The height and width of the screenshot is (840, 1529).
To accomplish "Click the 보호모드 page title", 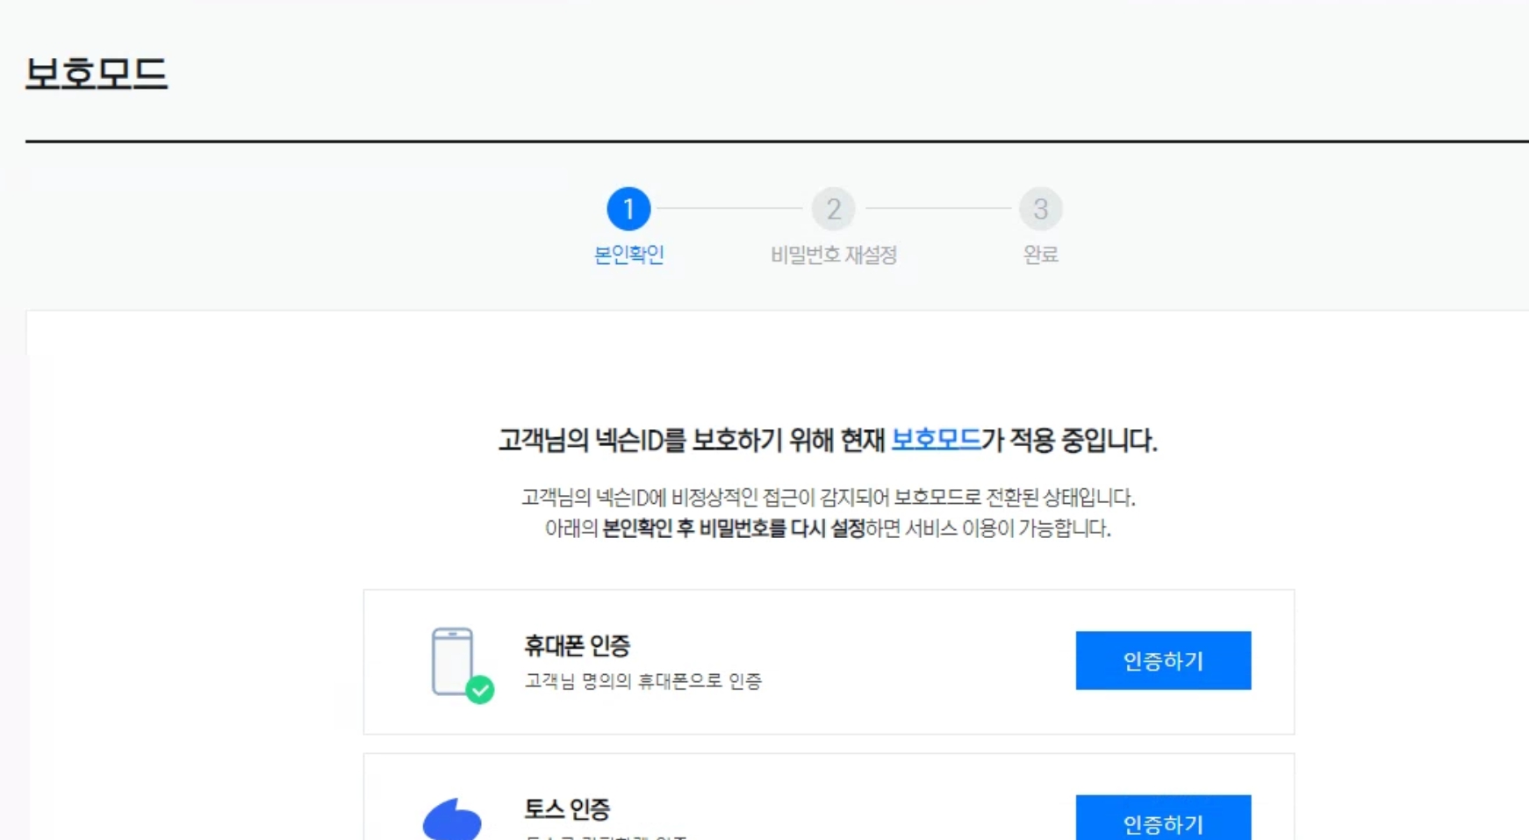I will click(97, 73).
